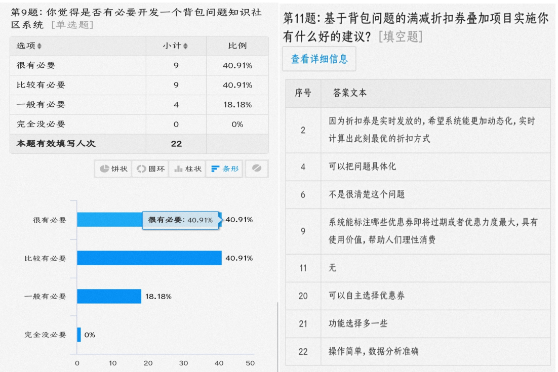The height and width of the screenshot is (372, 558).
Task: Switch chart to 柱状 column view
Action: click(x=186, y=169)
